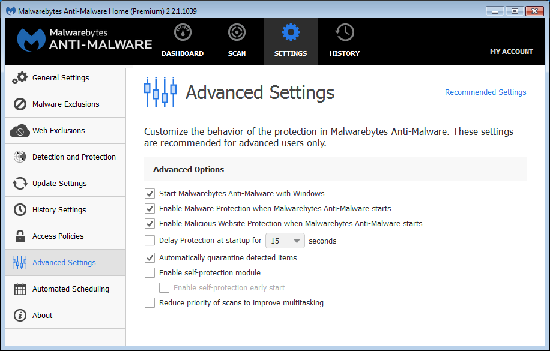Open the History tab label
This screenshot has height=351, width=550.
pos(345,53)
